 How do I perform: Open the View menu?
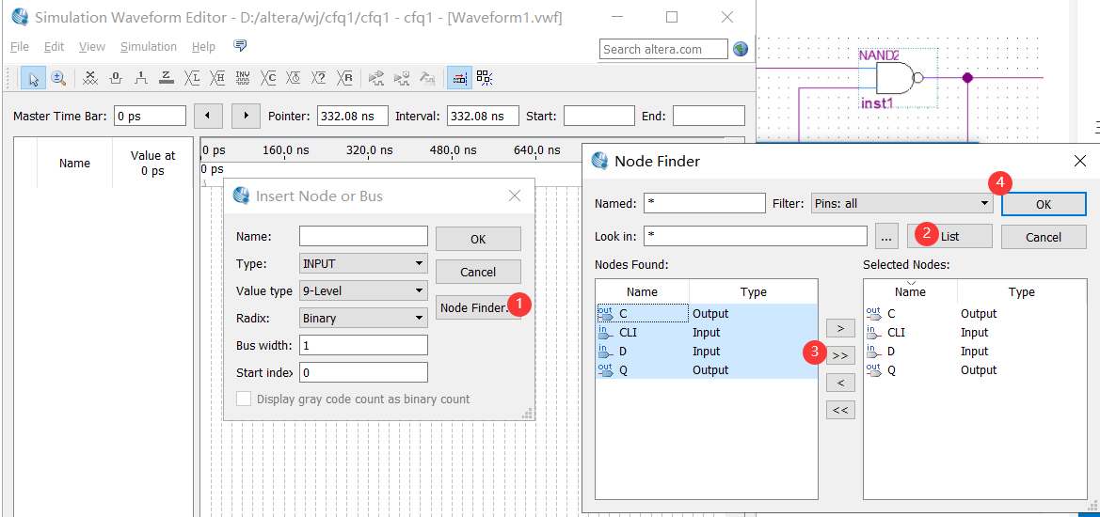[x=92, y=47]
